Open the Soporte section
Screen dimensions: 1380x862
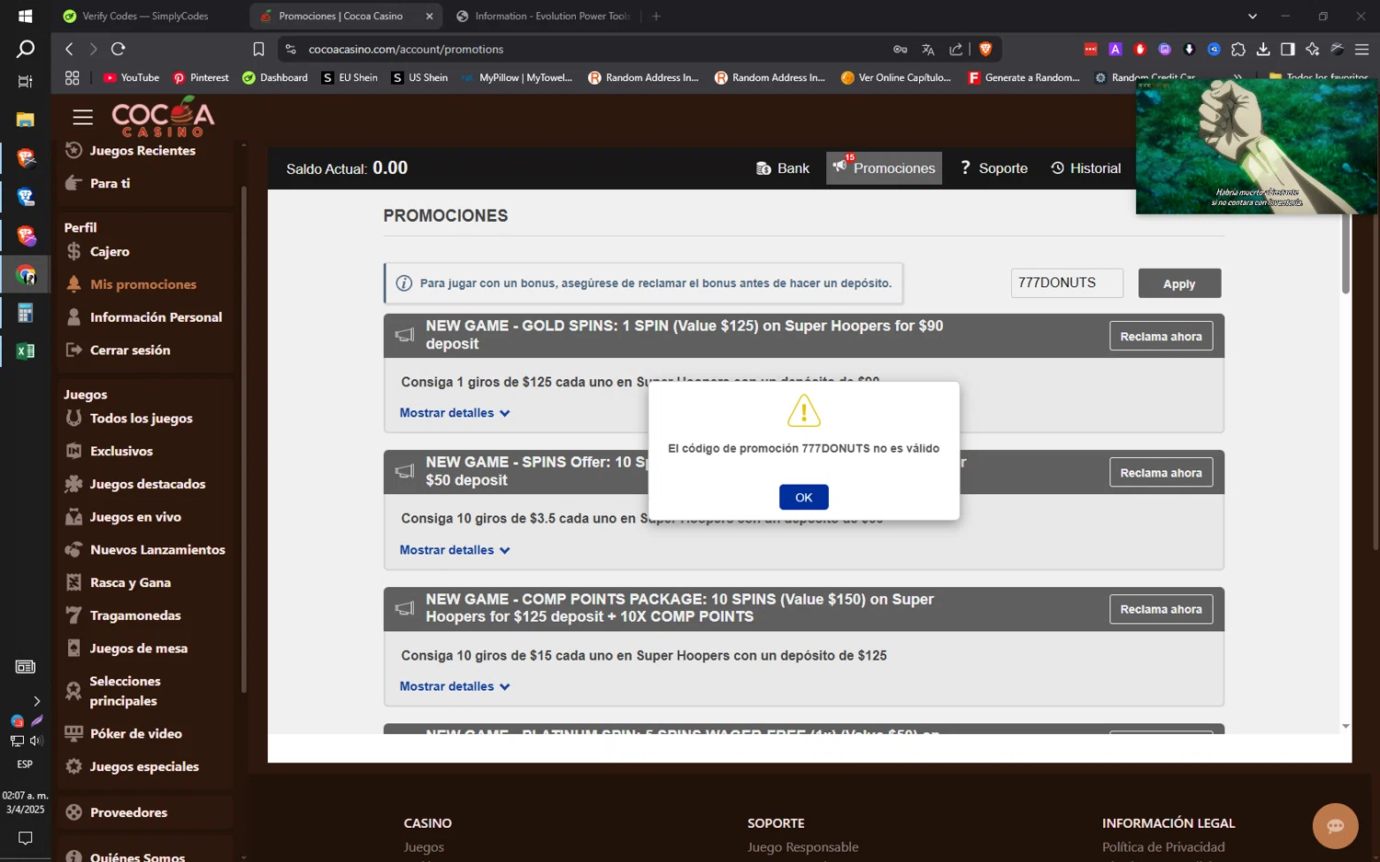[994, 168]
